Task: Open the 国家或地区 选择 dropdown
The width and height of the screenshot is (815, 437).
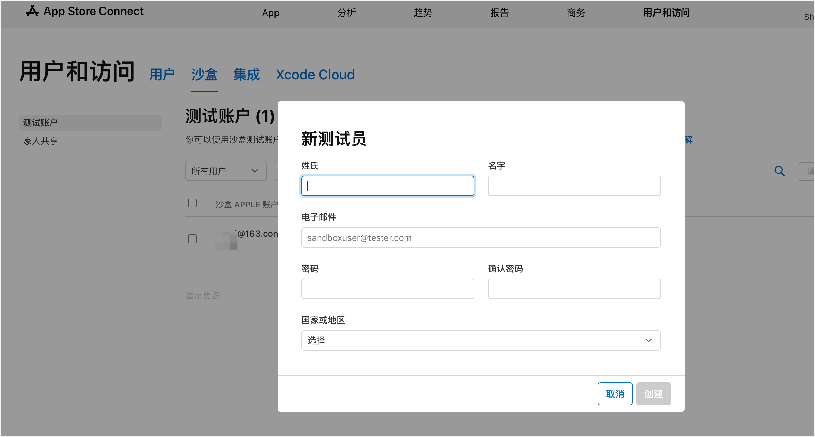Action: click(x=480, y=340)
